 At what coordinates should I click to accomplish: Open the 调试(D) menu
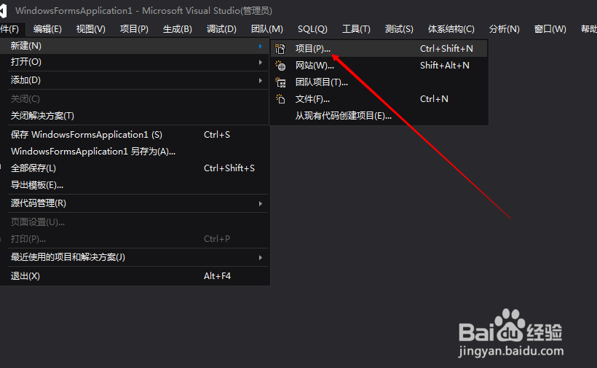[221, 29]
